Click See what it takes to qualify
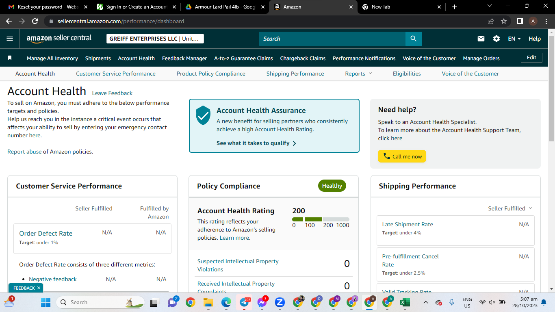Viewport: 555px width, 312px height. [256, 143]
